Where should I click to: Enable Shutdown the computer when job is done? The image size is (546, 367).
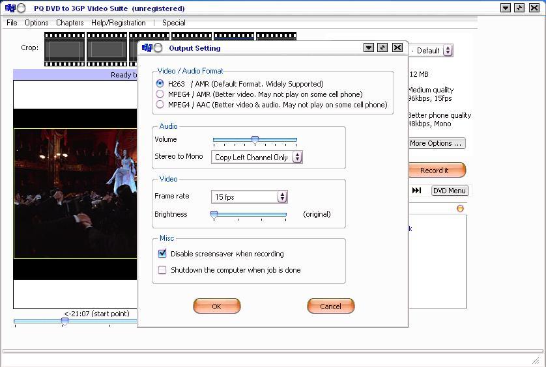[x=162, y=270]
